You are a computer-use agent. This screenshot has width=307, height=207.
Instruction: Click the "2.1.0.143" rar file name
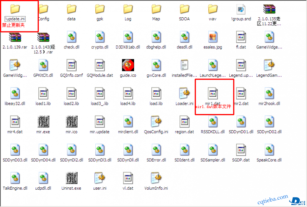43,50
